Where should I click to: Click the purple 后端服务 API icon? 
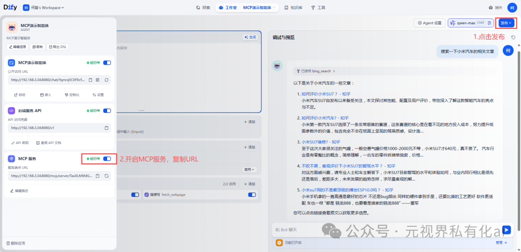(12, 111)
